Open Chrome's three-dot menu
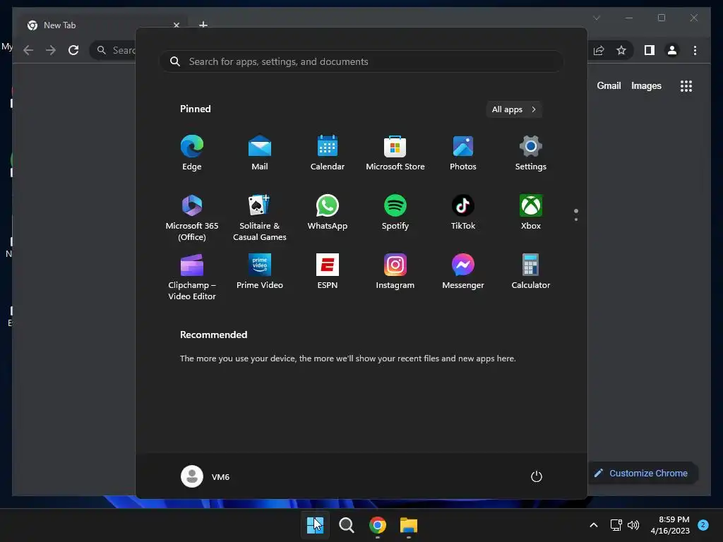The height and width of the screenshot is (542, 723). (695, 50)
